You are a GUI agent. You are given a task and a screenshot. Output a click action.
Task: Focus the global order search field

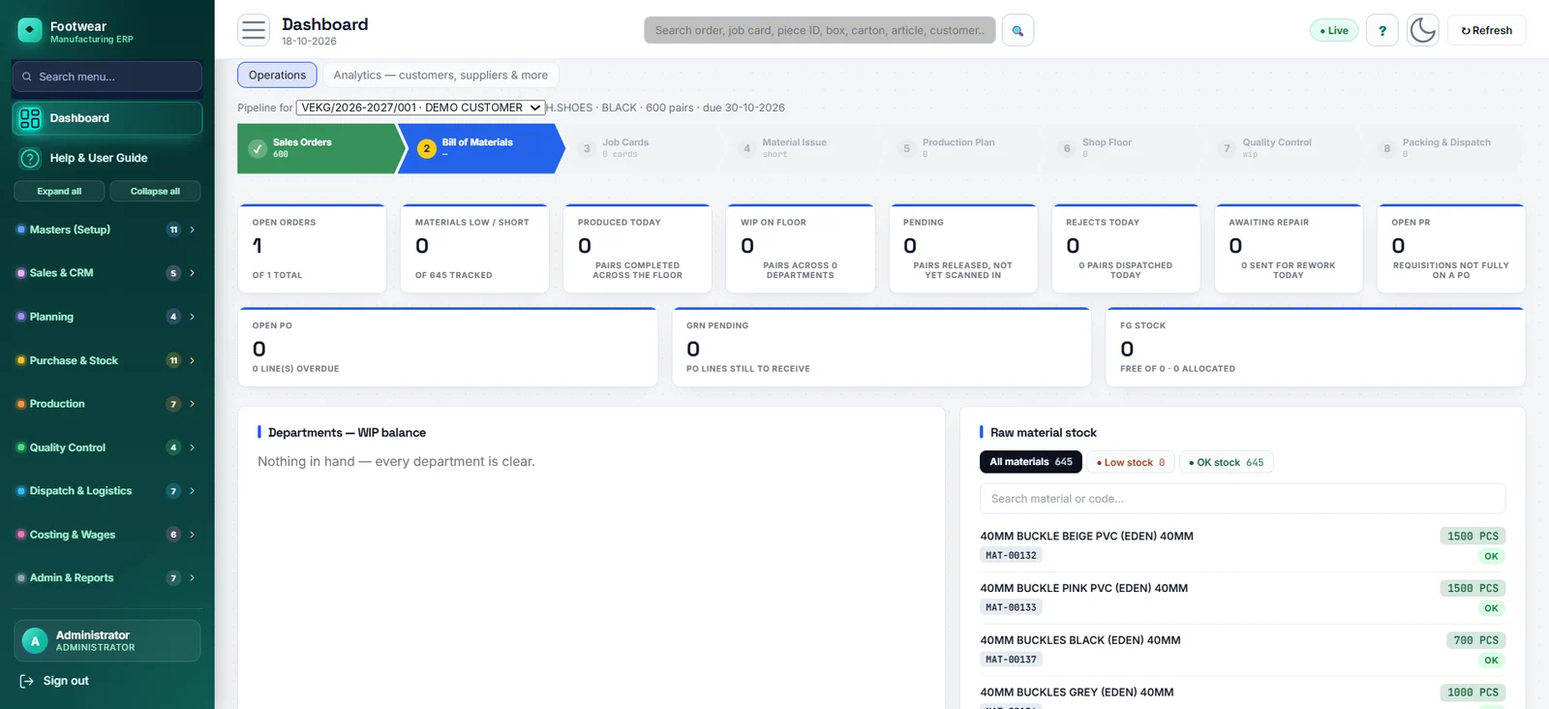click(820, 30)
